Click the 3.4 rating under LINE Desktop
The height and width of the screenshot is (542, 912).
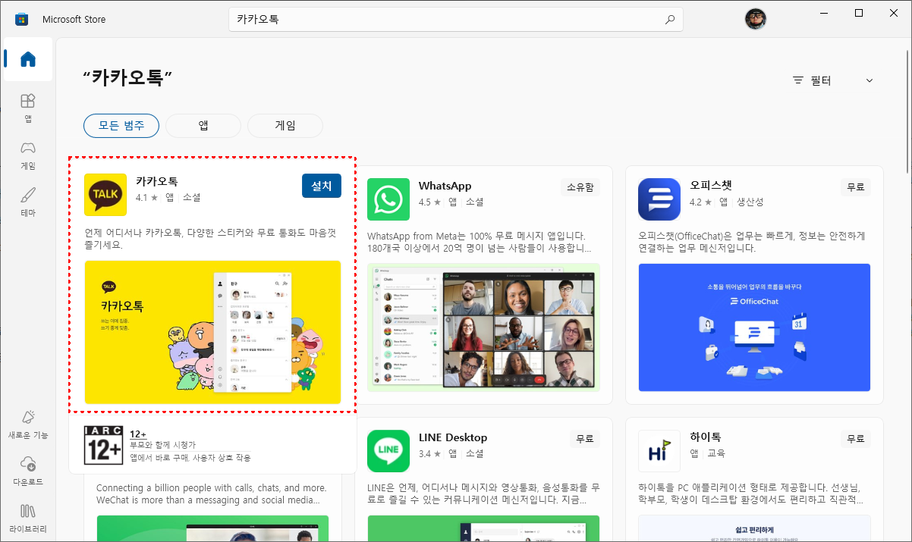pyautogui.click(x=429, y=454)
